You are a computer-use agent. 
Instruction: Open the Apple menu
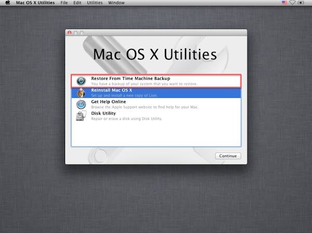pyautogui.click(x=8, y=3)
